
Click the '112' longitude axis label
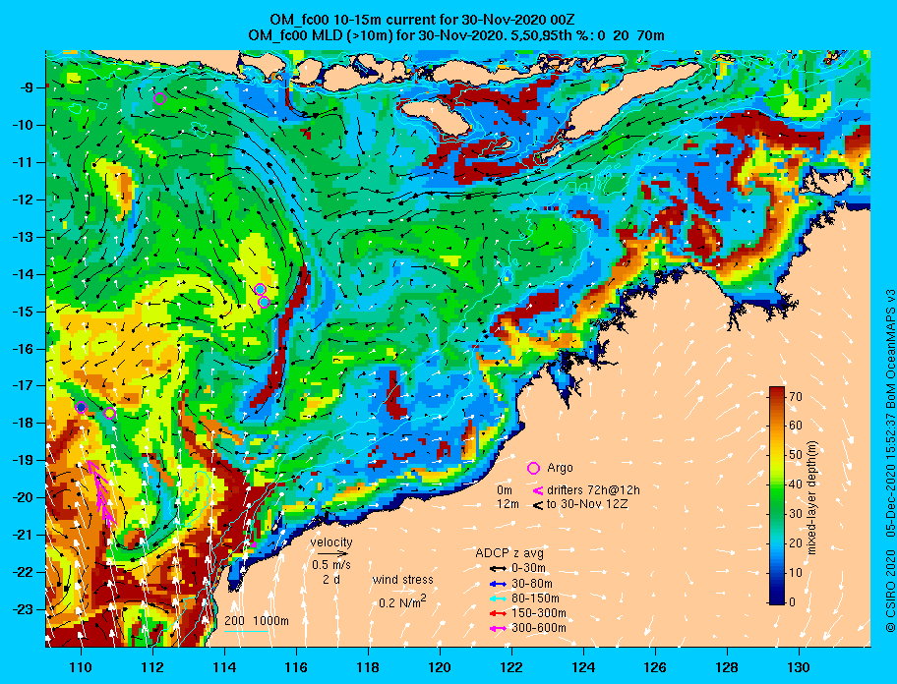(x=152, y=667)
